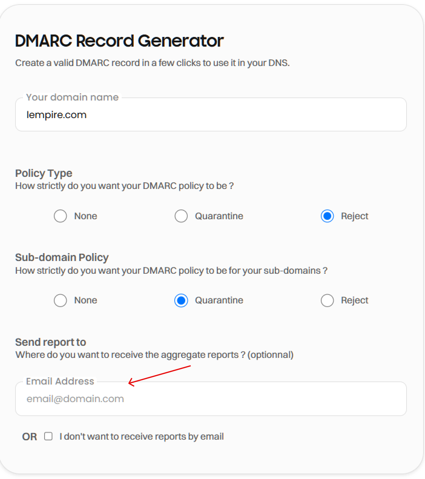
Task: Click the Policy Type section heading
Action: 44,173
